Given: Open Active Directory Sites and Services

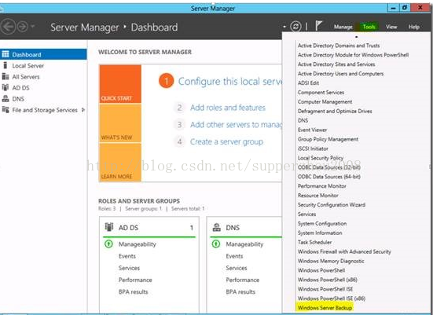Looking at the screenshot, I should click(x=336, y=64).
